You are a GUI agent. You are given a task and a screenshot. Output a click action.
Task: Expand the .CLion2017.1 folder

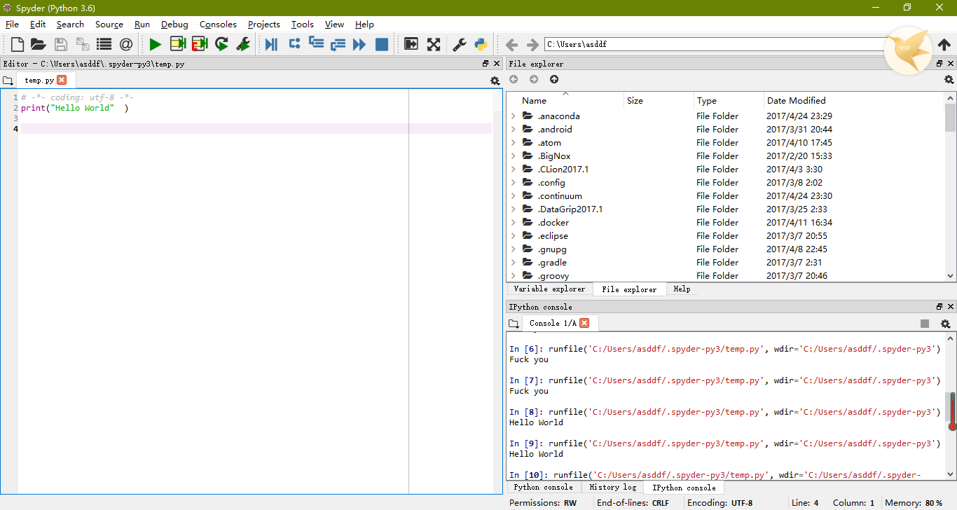point(513,170)
